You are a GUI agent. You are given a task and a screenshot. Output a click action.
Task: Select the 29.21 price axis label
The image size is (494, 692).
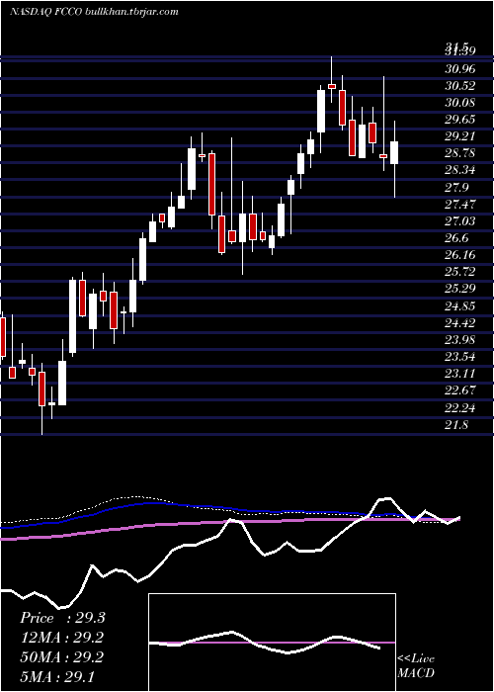[x=460, y=136]
